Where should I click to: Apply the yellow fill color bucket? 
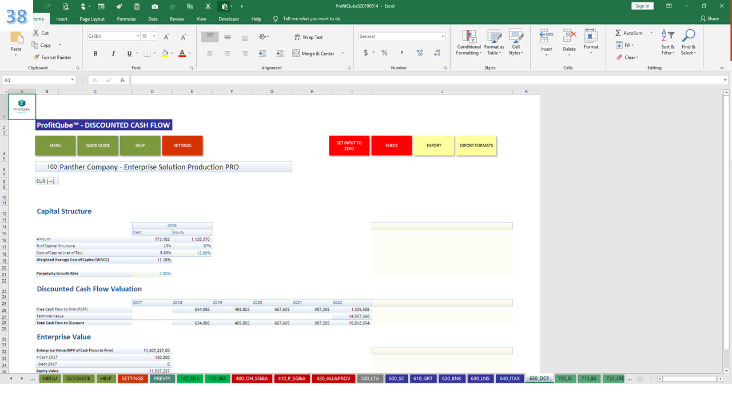pos(165,53)
